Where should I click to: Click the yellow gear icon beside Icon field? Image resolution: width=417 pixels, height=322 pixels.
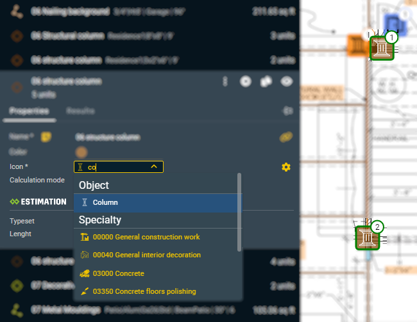286,167
